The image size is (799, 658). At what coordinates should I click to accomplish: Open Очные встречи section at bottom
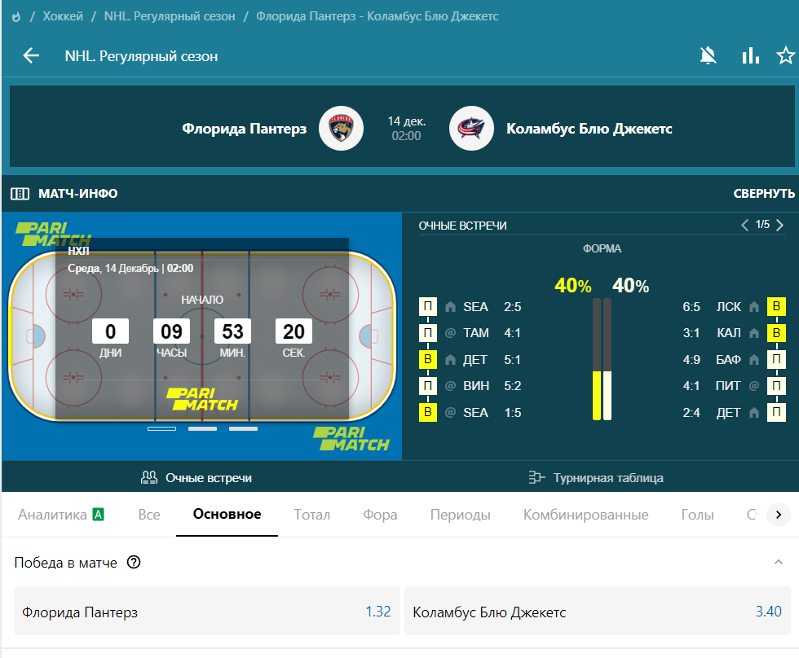[196, 477]
